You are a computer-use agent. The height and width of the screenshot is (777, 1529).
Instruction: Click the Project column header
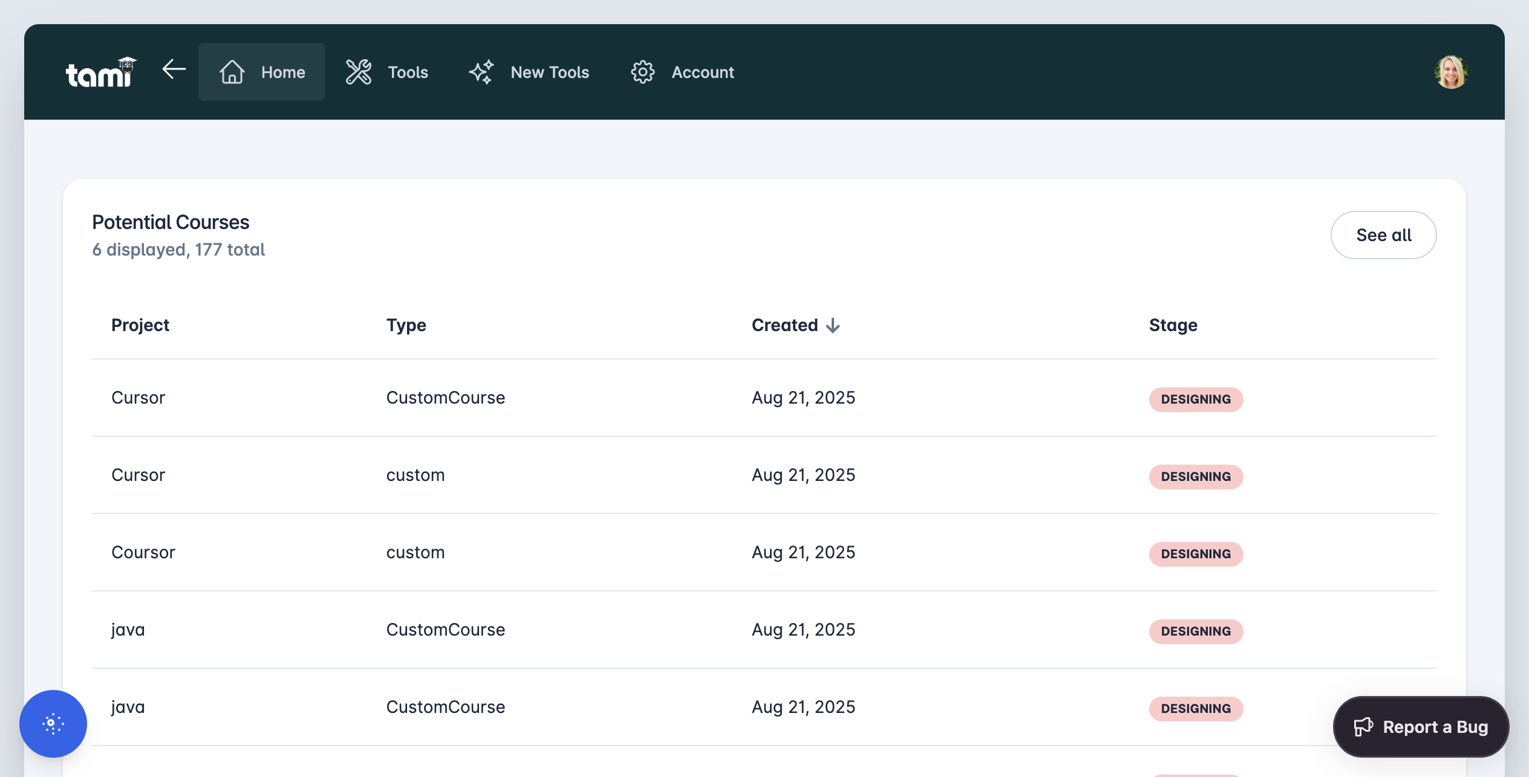[140, 325]
